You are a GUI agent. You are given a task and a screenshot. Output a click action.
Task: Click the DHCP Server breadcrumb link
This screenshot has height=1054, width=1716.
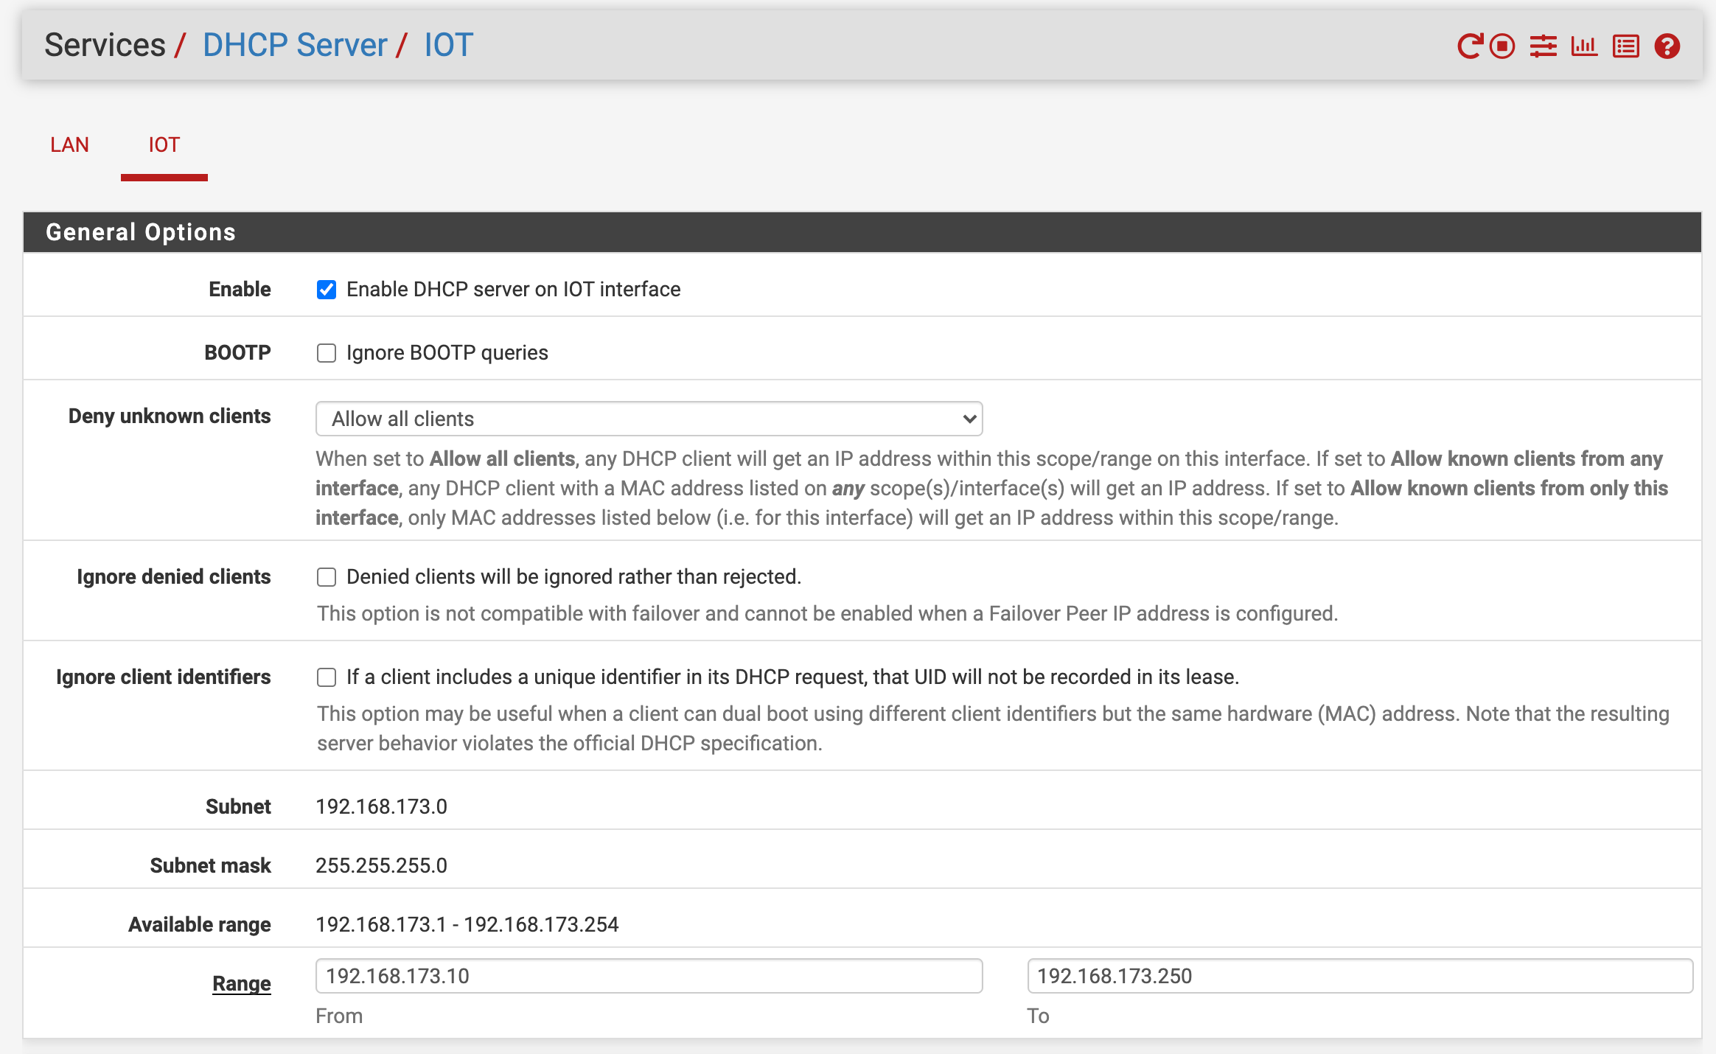tap(295, 45)
